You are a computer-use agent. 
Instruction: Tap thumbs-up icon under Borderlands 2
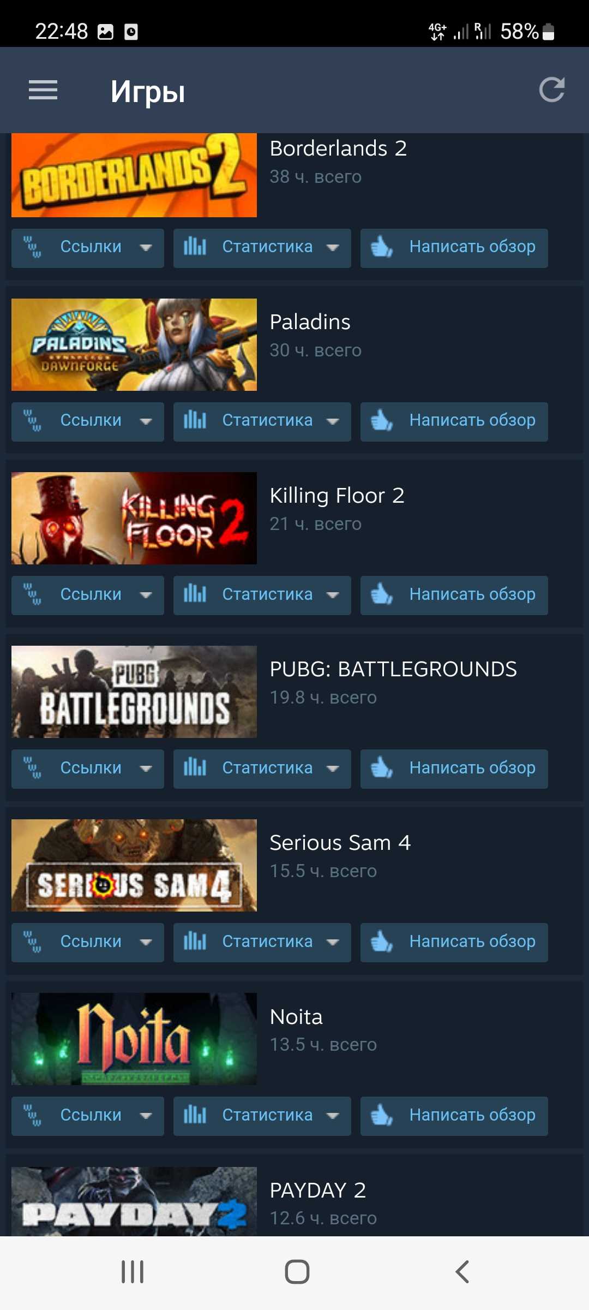tap(382, 247)
